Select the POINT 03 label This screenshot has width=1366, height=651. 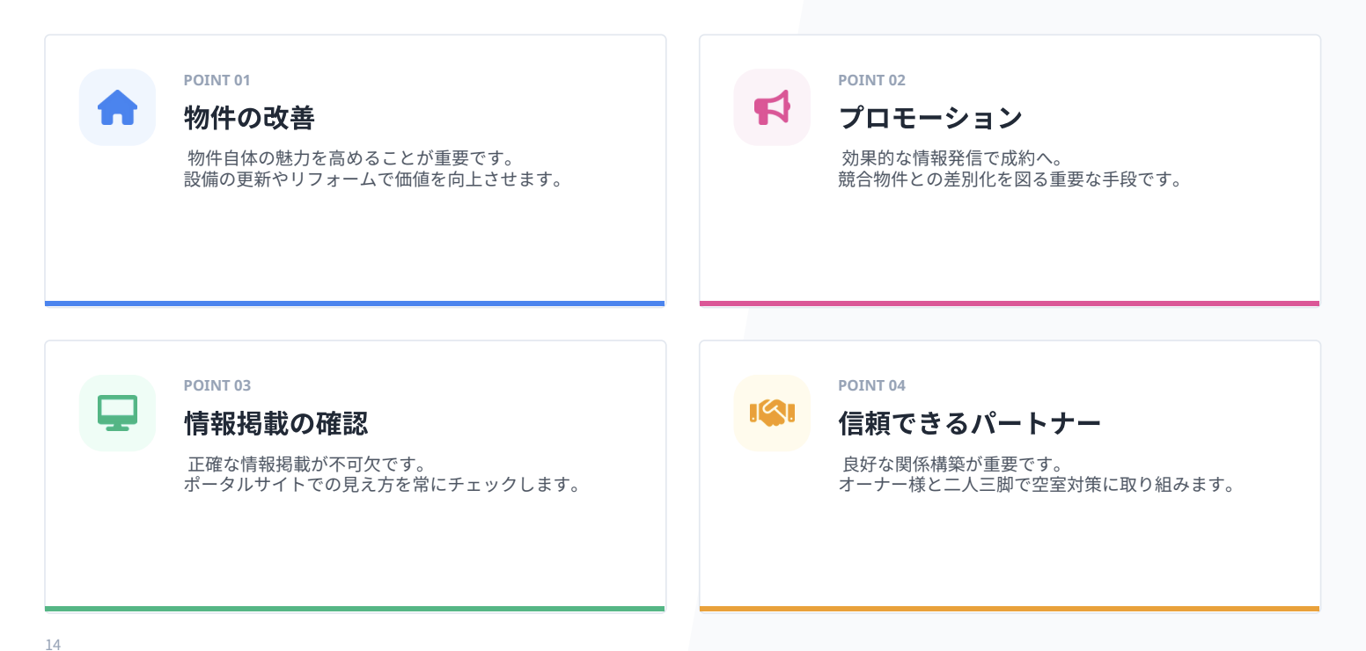tap(217, 385)
